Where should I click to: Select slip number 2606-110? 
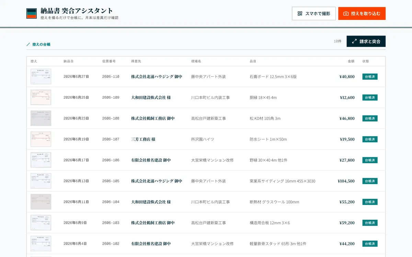[111, 77]
